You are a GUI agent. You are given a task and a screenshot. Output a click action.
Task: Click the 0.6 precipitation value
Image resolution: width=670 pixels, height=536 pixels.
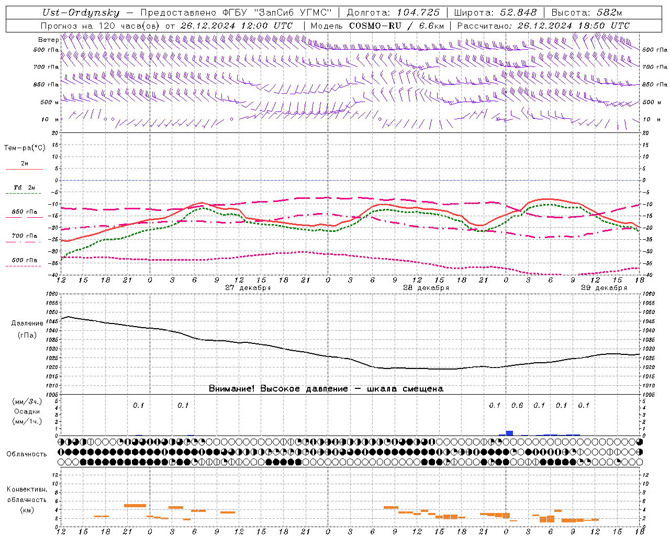[x=517, y=406]
